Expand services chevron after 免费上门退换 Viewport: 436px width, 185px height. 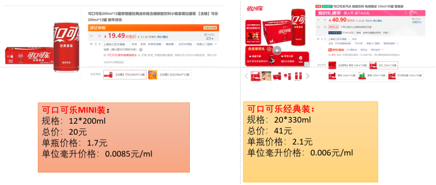point(215,44)
